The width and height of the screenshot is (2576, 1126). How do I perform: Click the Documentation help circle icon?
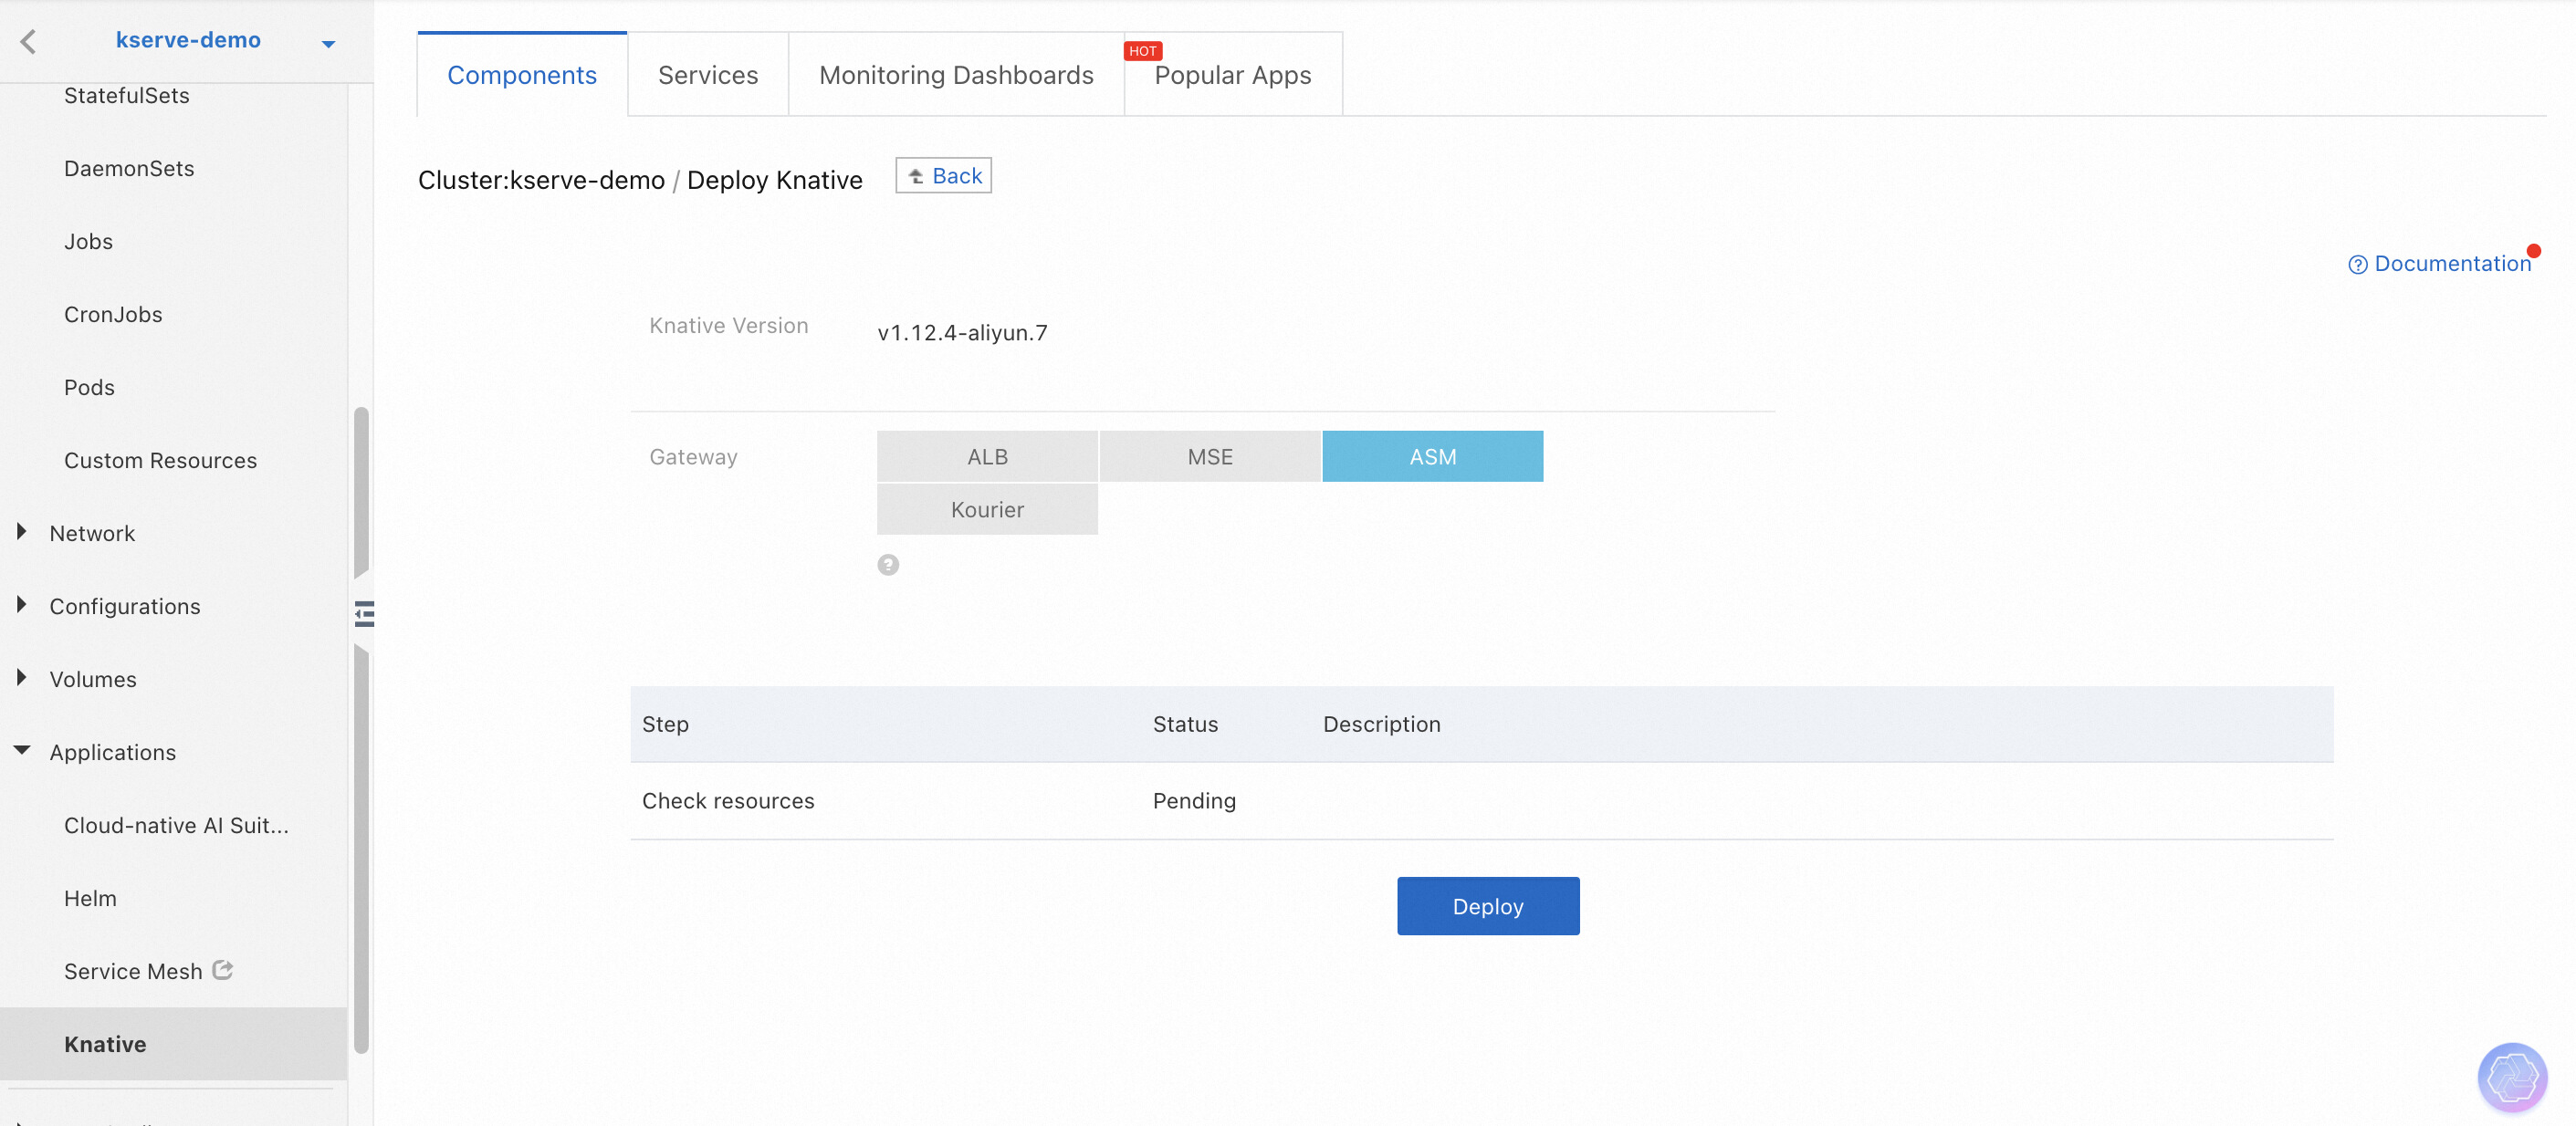[x=2357, y=265]
